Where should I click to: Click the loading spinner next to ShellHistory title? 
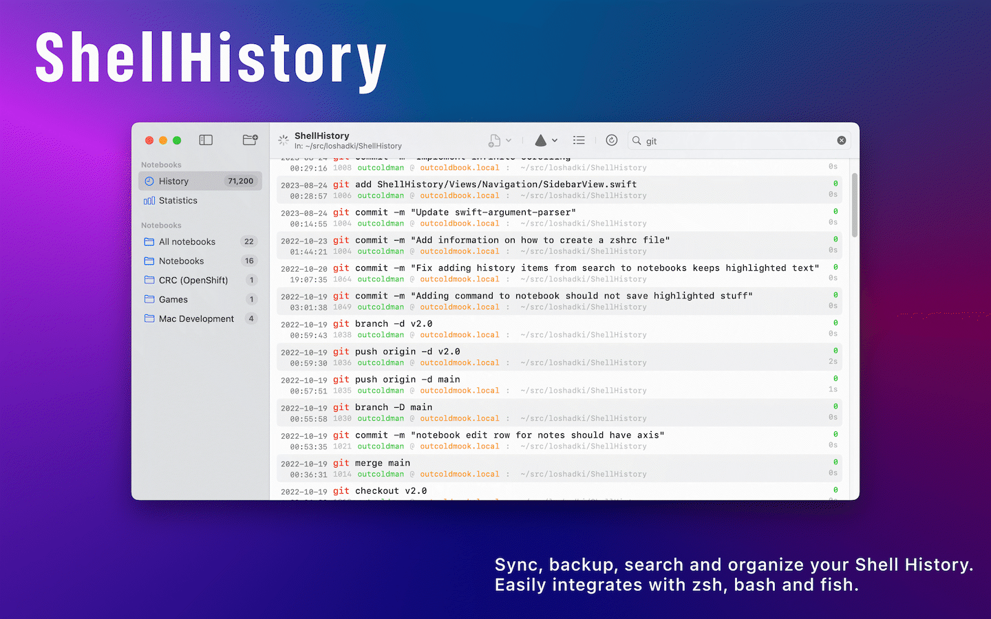point(283,140)
